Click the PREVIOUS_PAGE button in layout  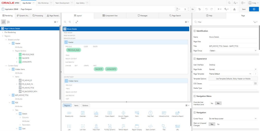(74, 50)
